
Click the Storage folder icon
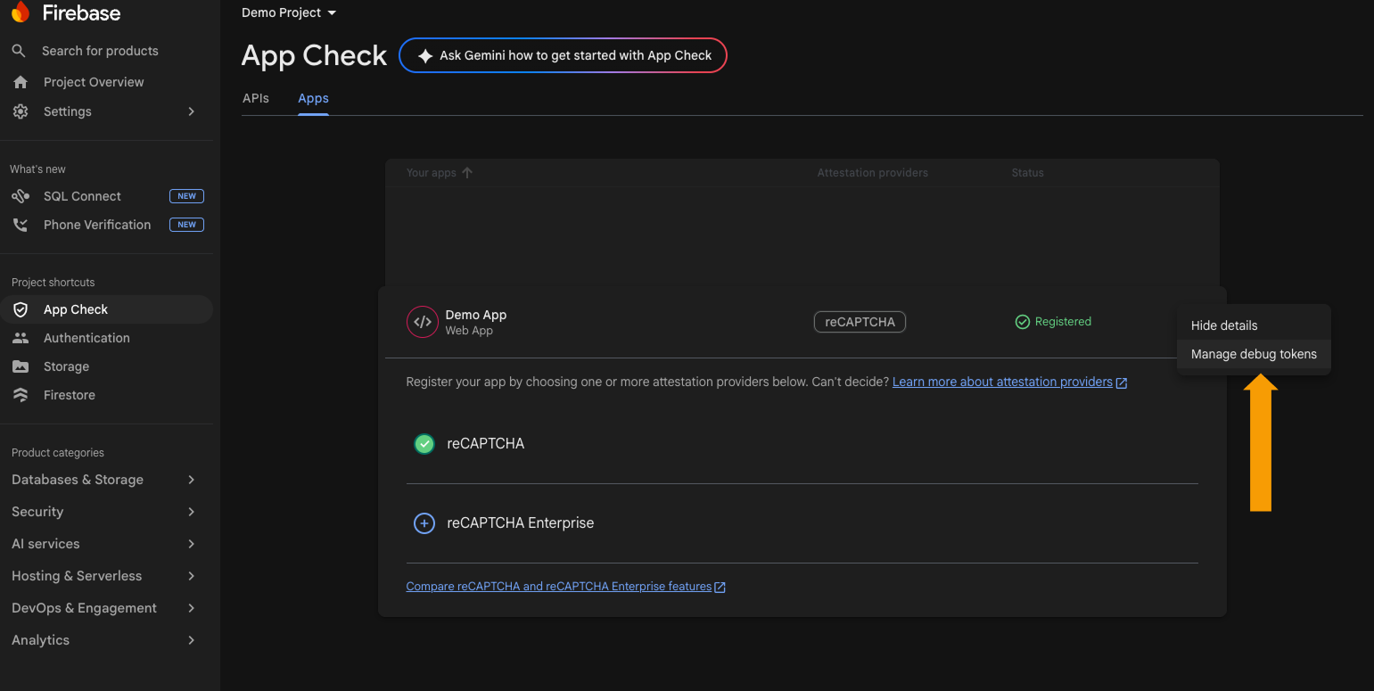point(21,366)
